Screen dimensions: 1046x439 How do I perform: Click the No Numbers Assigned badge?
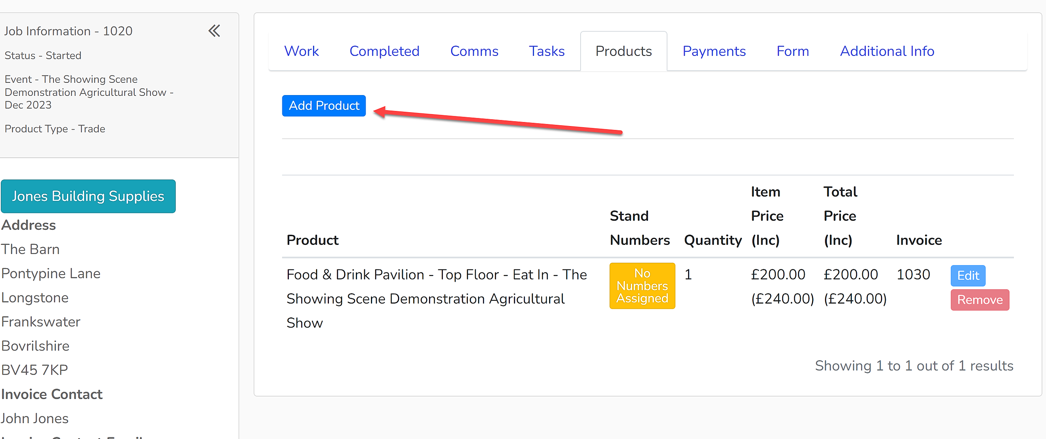[642, 286]
